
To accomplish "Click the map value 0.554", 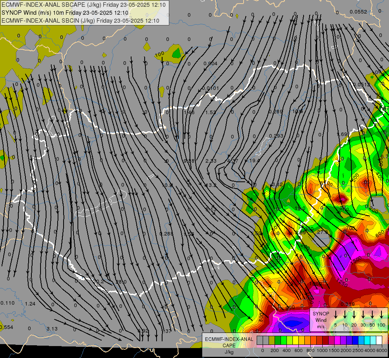I will 6,327.
